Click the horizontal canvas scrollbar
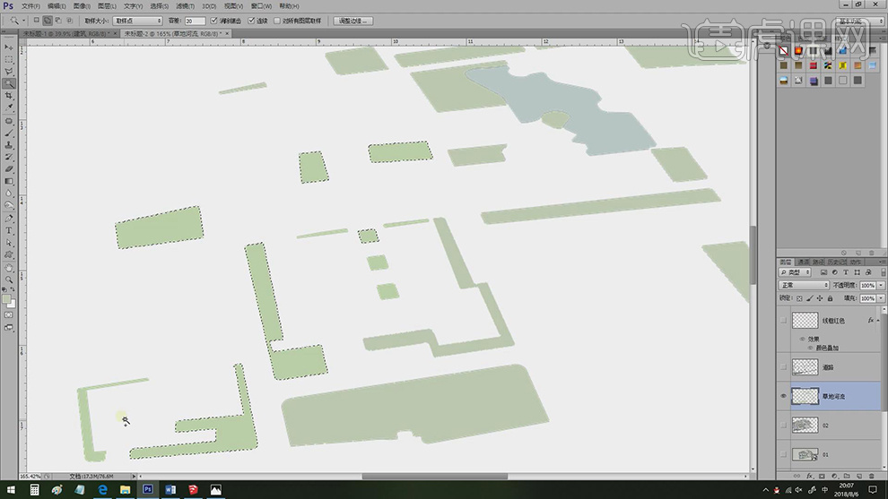The image size is (888, 499). coord(435,477)
